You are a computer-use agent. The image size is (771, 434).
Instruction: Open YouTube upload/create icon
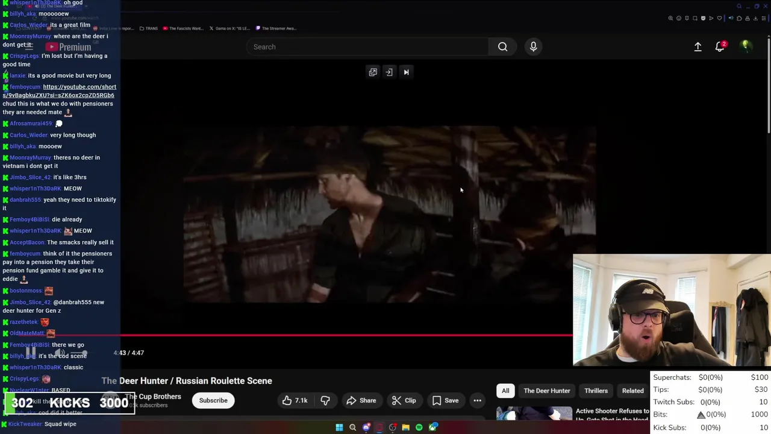click(x=698, y=46)
